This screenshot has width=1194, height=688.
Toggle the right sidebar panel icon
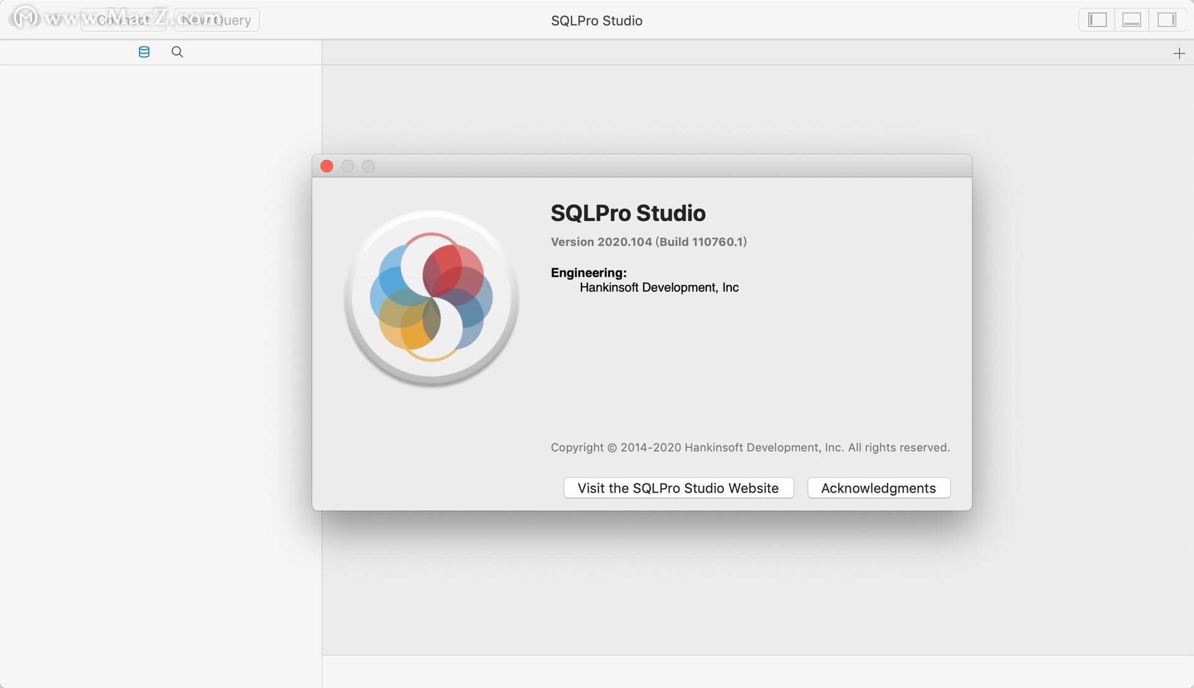1167,20
